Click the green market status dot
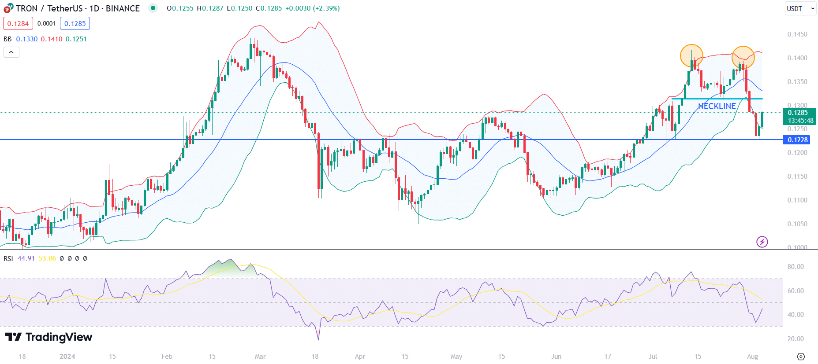Screen dimensions: 818x364 coord(153,8)
